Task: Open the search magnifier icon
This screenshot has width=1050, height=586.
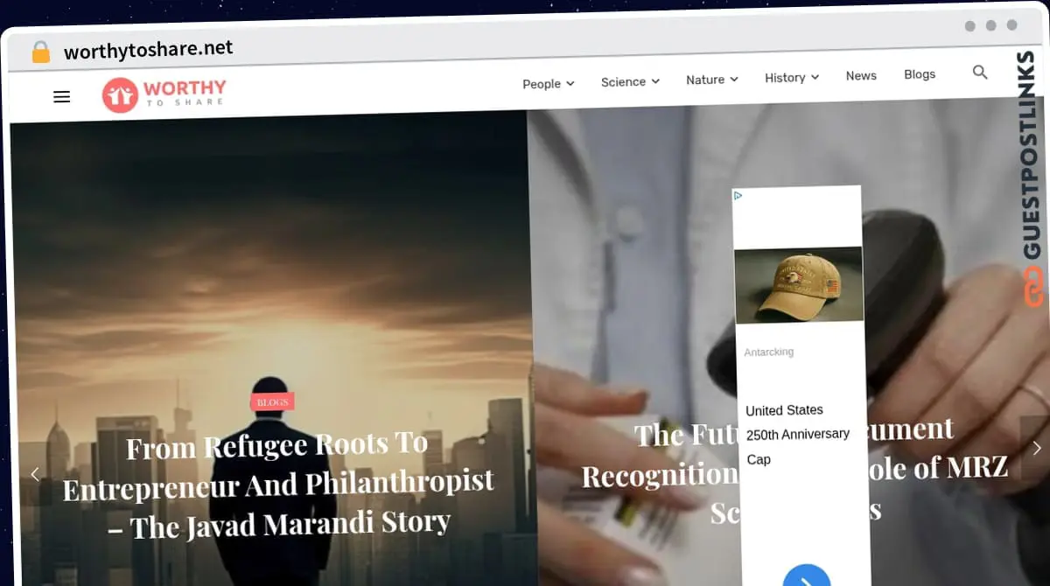Action: pos(980,73)
